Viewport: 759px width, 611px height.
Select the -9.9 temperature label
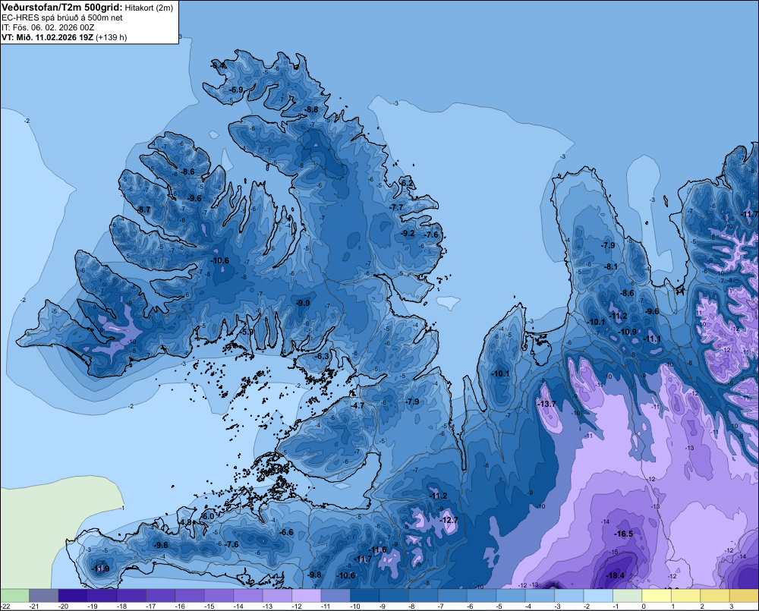pyautogui.click(x=303, y=303)
